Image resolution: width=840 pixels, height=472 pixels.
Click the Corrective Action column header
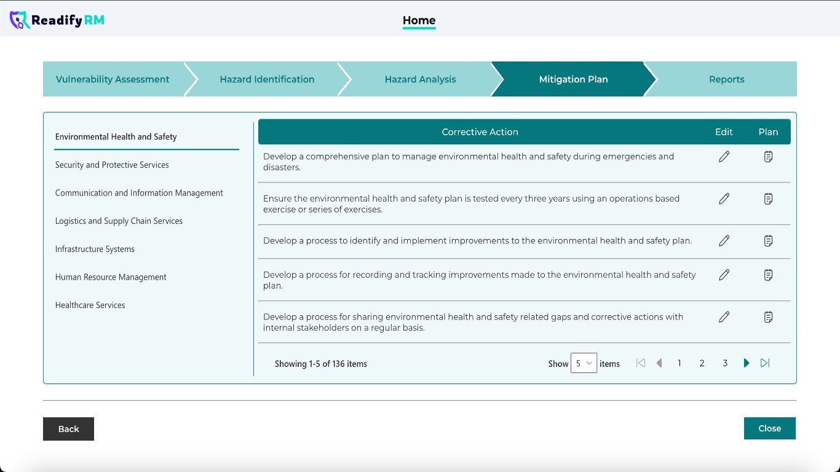(480, 132)
